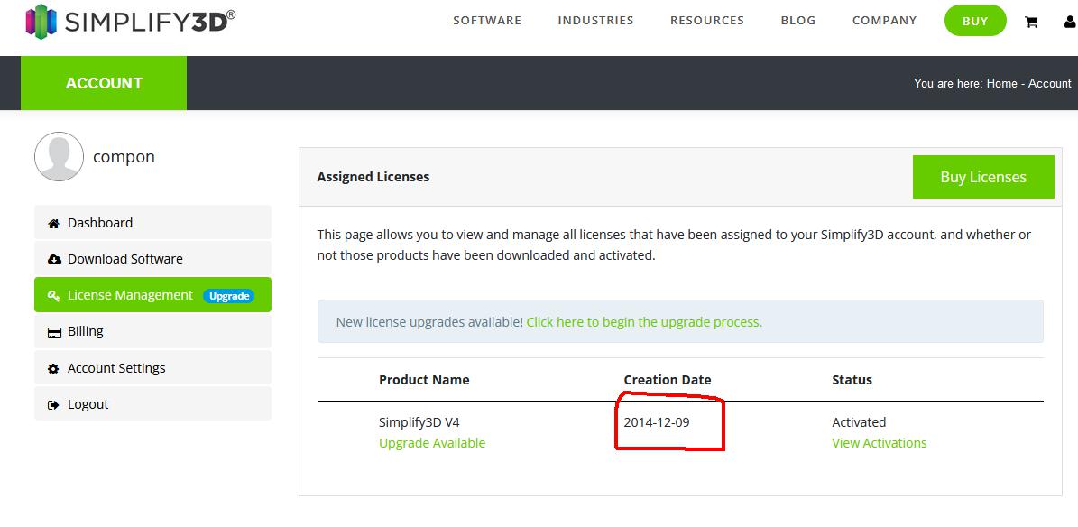Screen dimensions: 1078x527
Task: Click the Logout arrow icon
Action: pyautogui.click(x=53, y=405)
